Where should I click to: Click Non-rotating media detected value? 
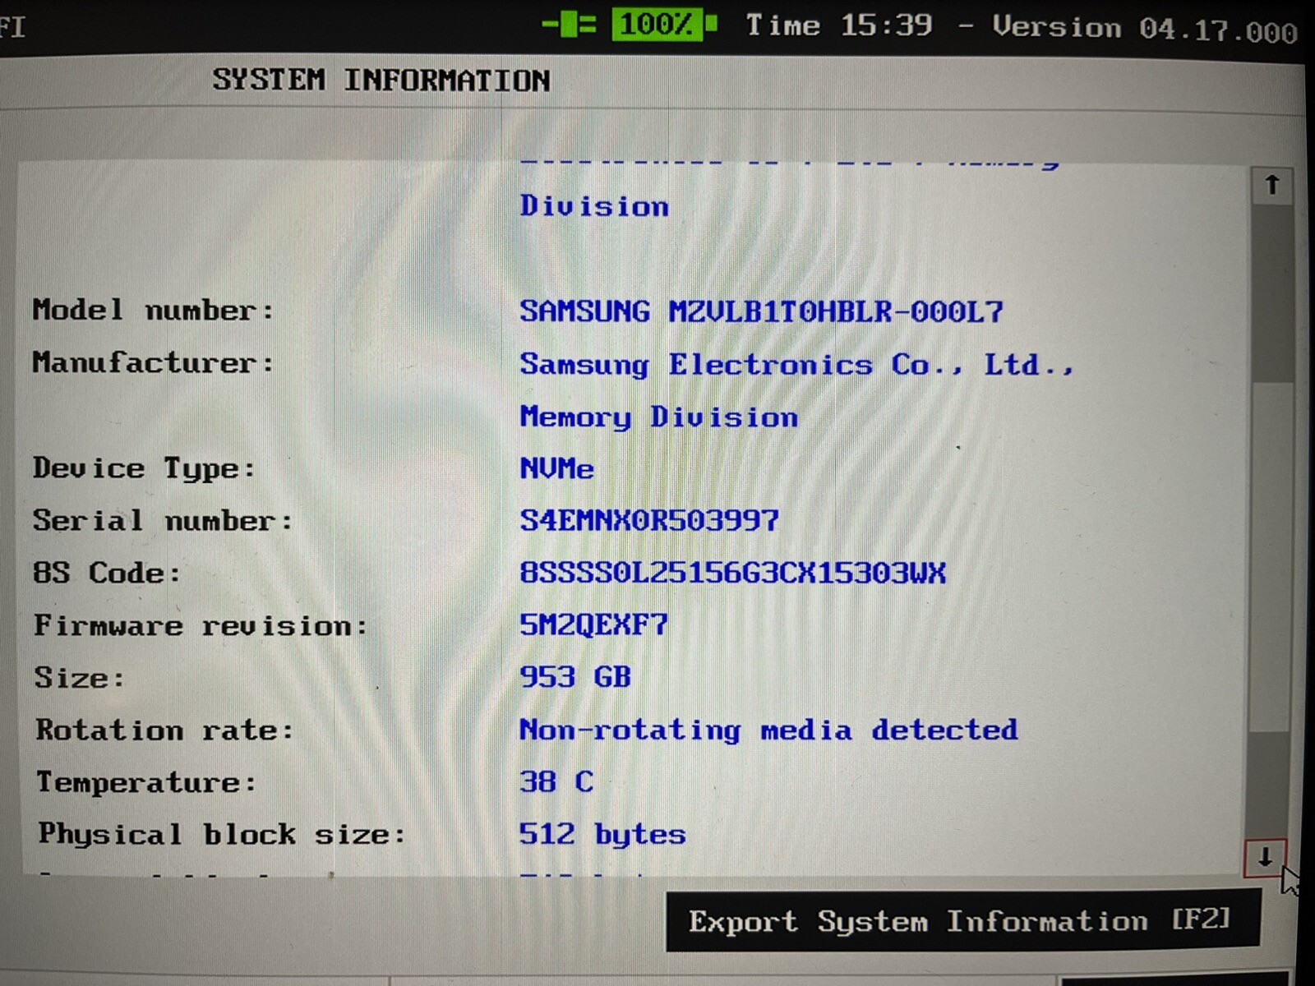[768, 730]
